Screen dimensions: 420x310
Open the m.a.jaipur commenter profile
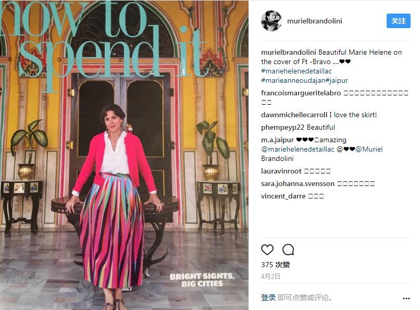tap(277, 140)
